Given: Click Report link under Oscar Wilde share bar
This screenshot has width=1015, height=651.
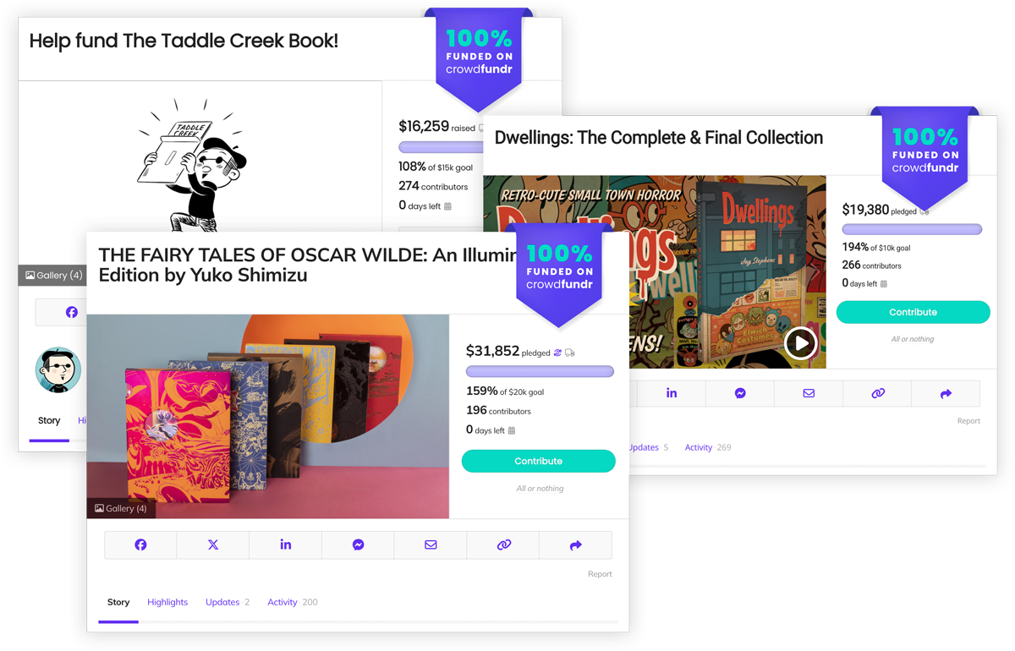Looking at the screenshot, I should pos(600,574).
